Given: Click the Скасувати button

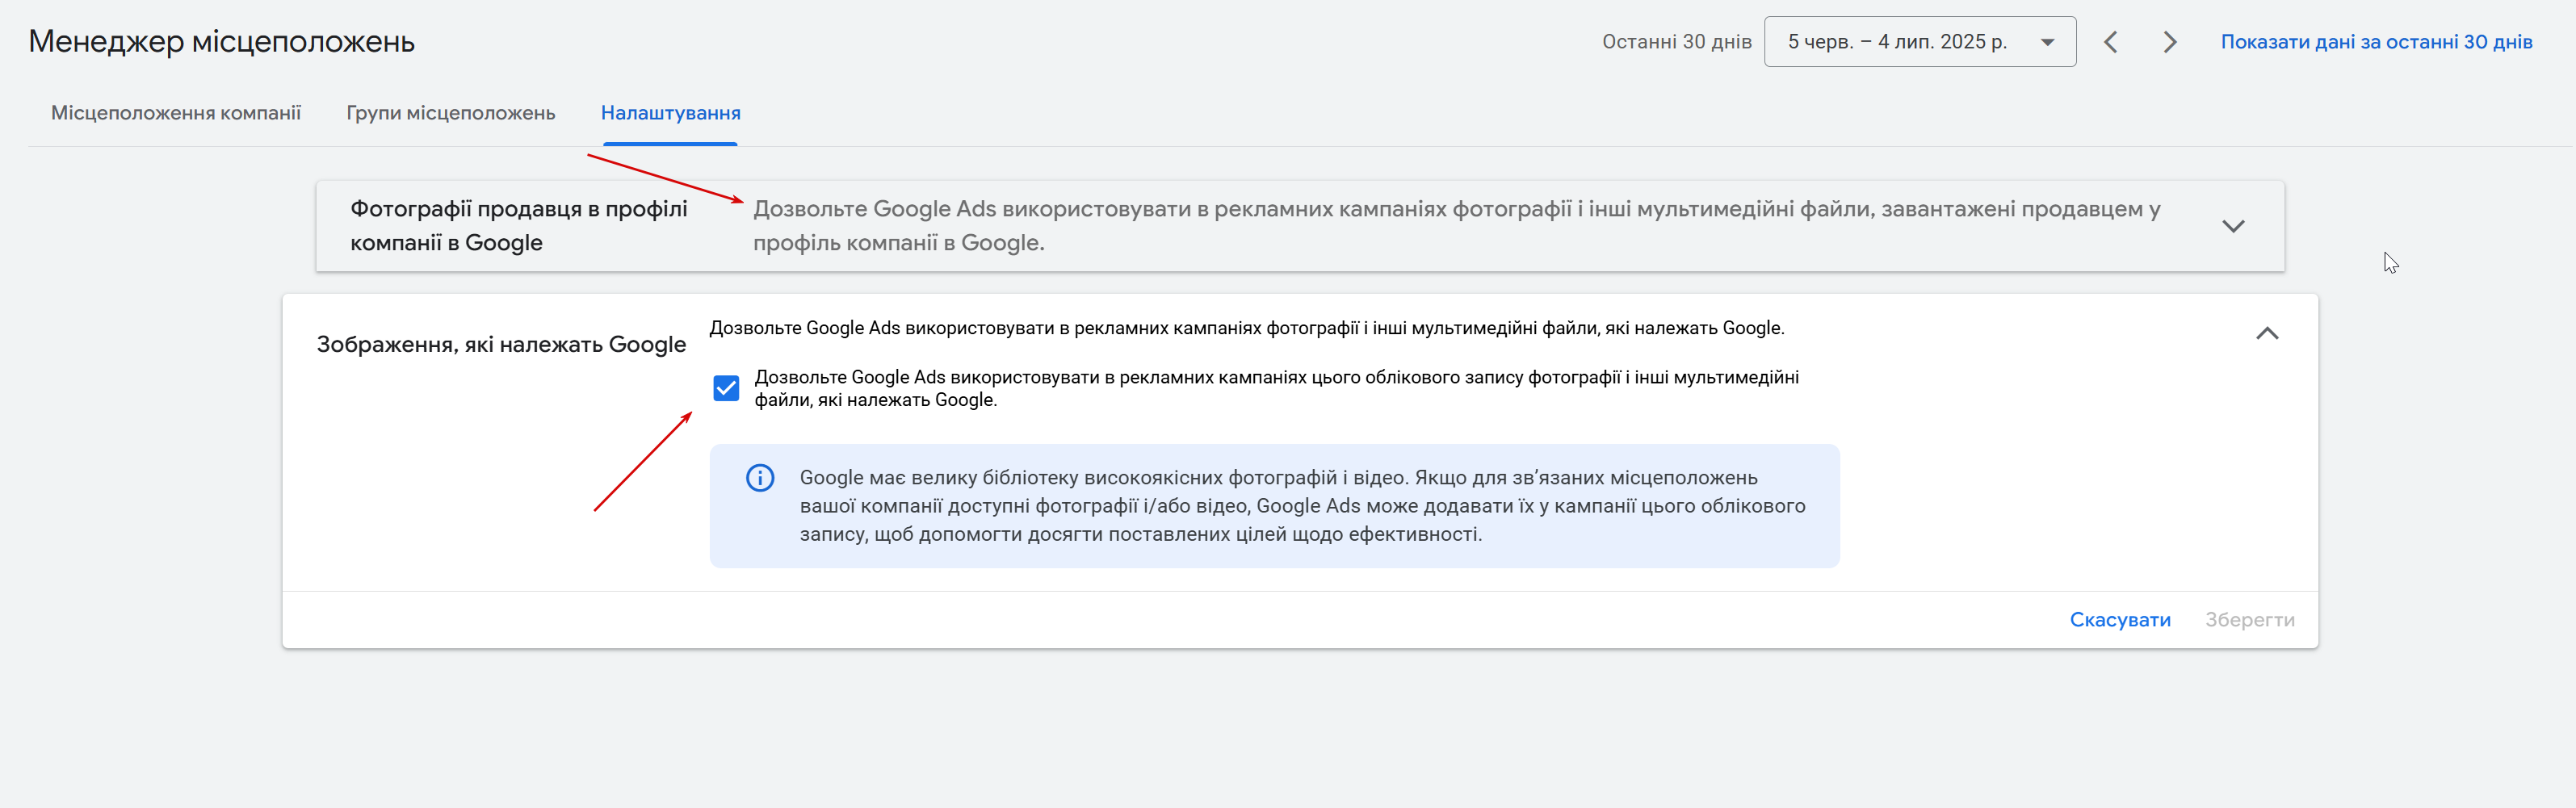Looking at the screenshot, I should coord(2120,620).
